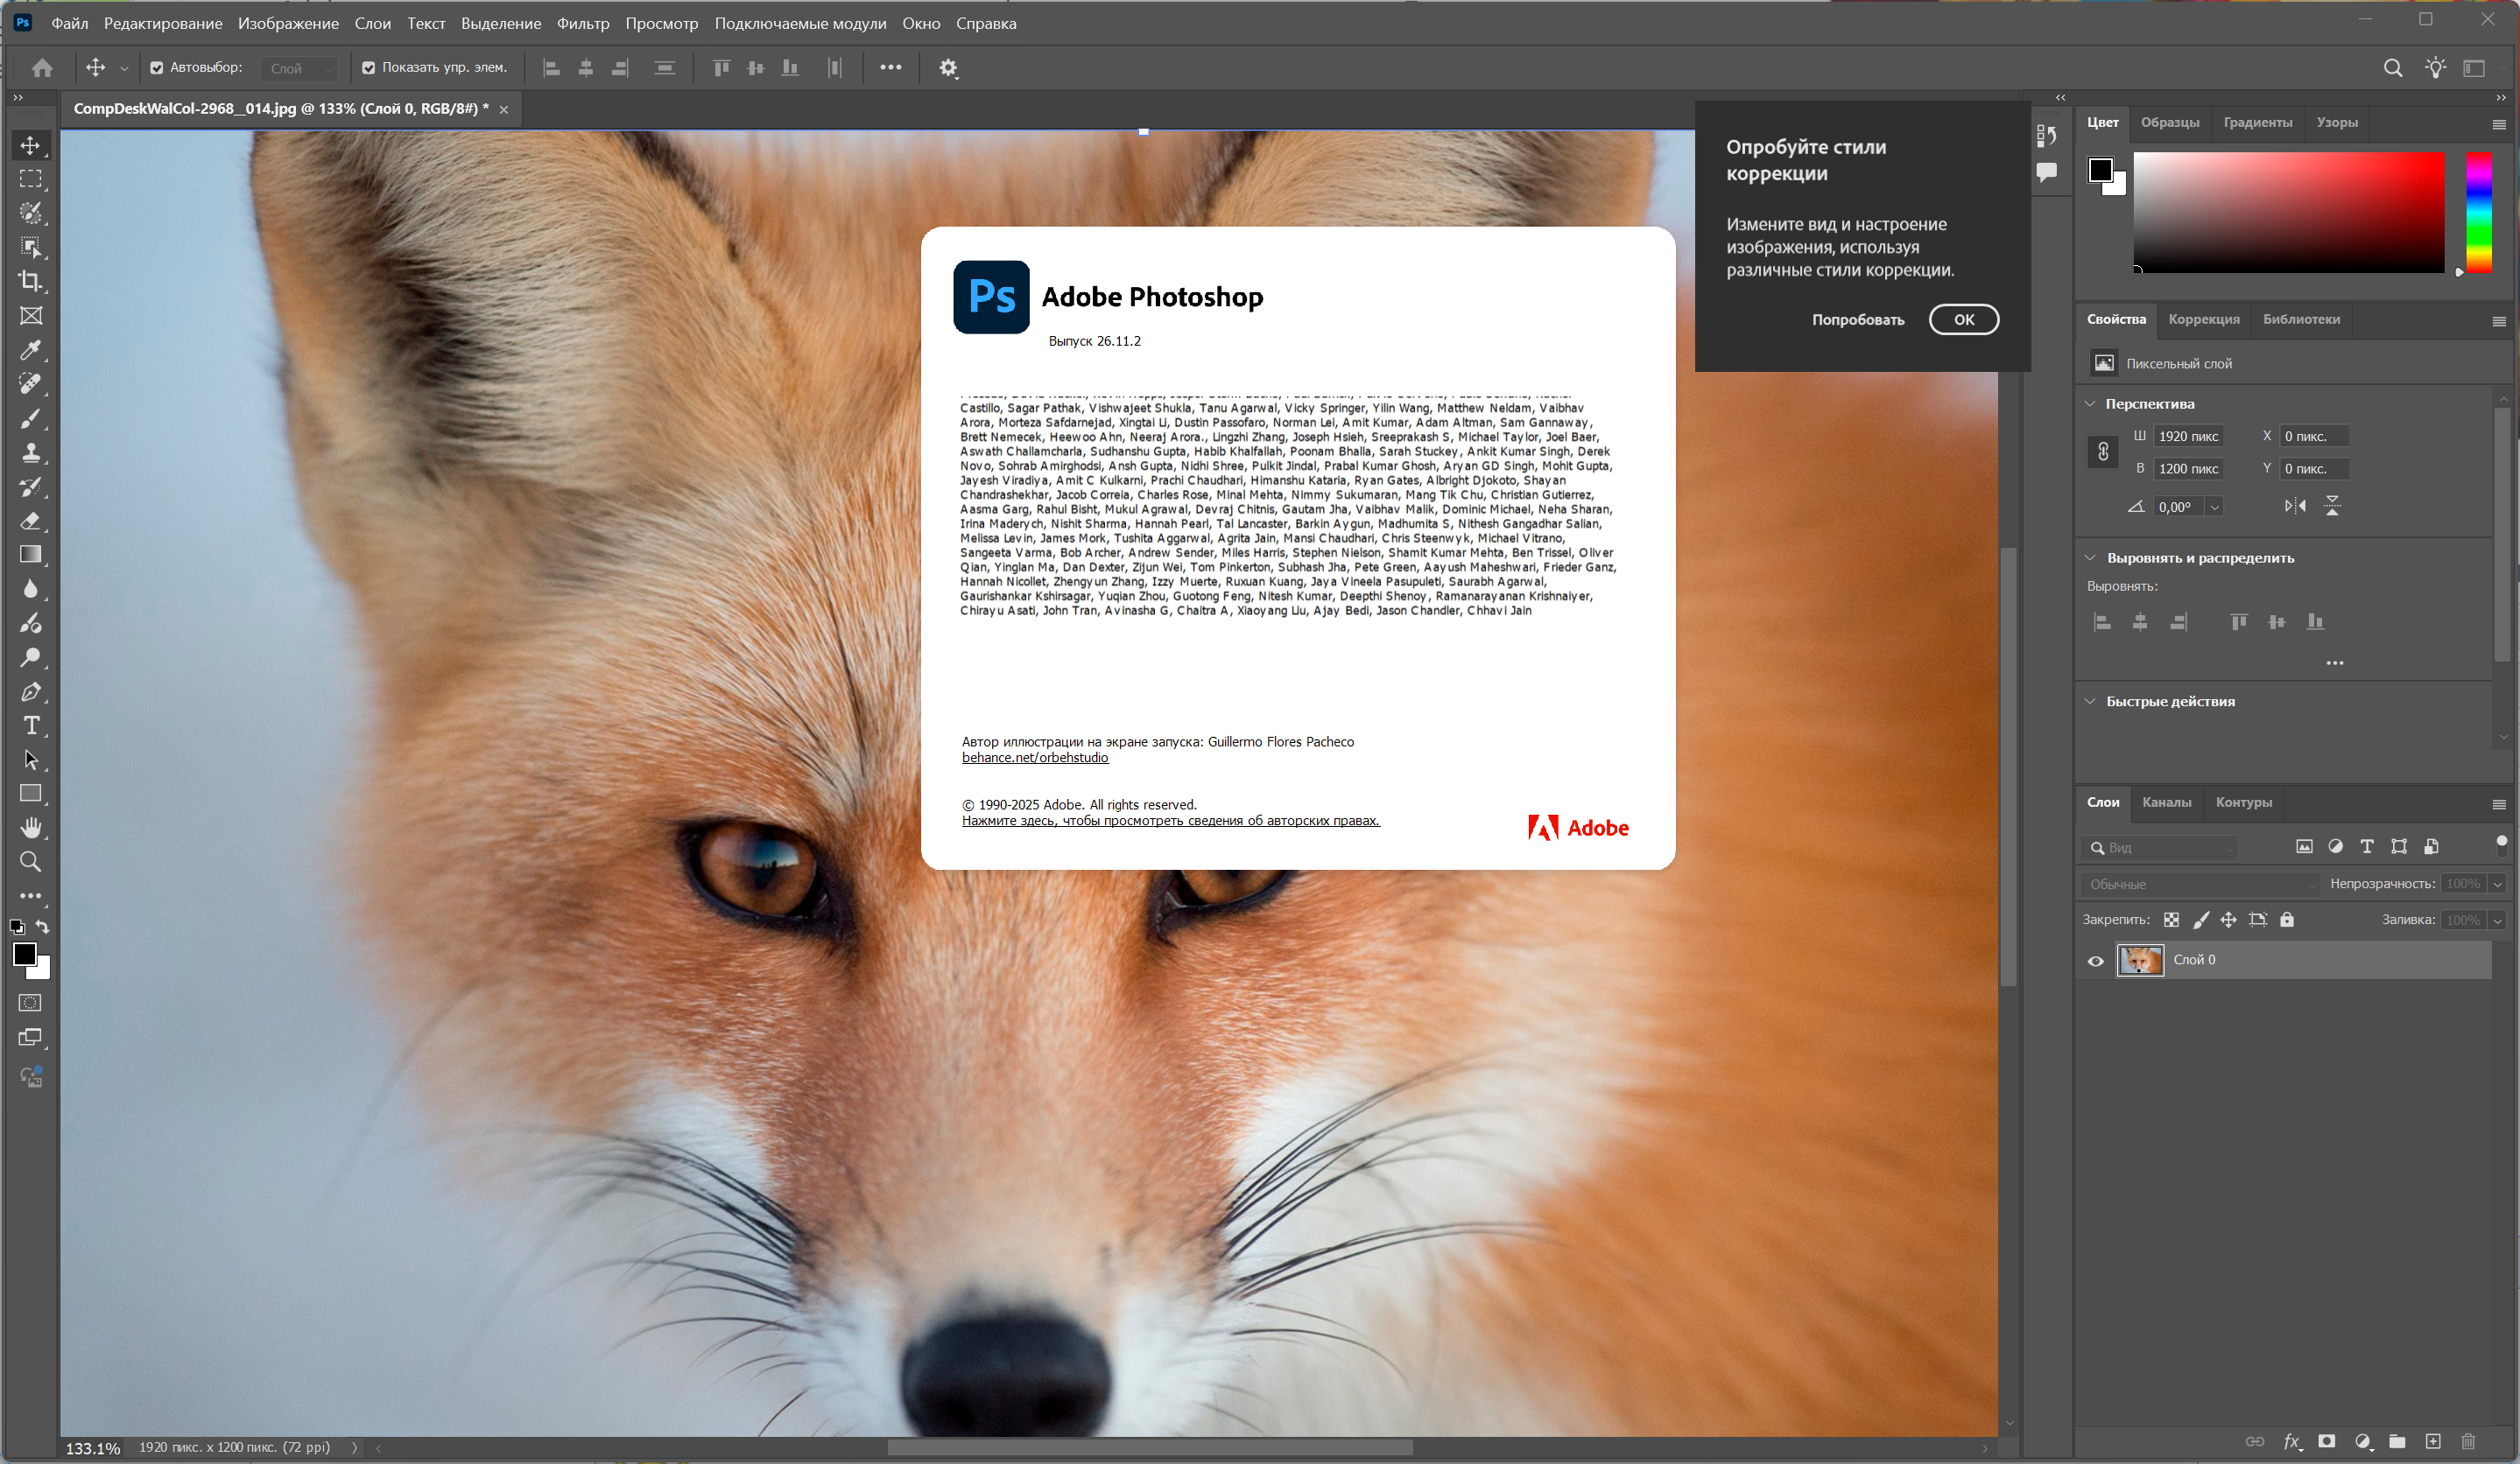Select the Crop tool
The image size is (2520, 1464).
31,281
